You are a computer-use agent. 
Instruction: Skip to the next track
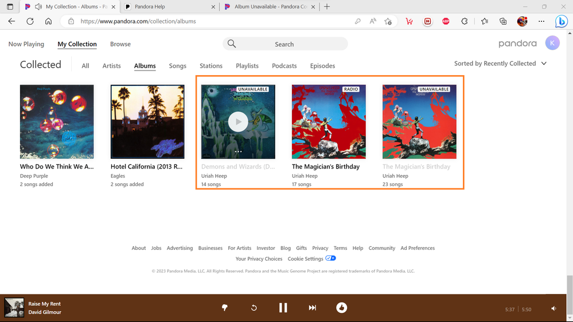click(x=312, y=308)
